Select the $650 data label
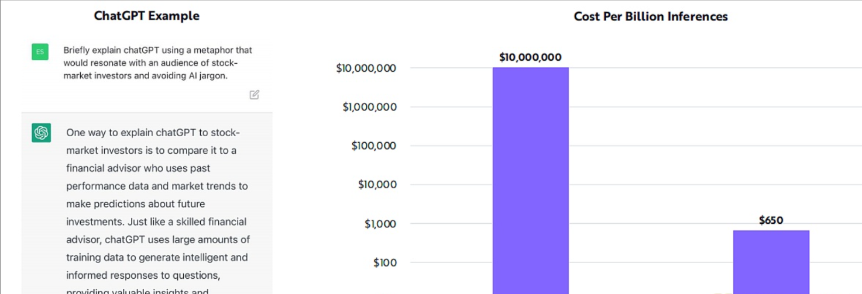862x294 pixels. (771, 220)
